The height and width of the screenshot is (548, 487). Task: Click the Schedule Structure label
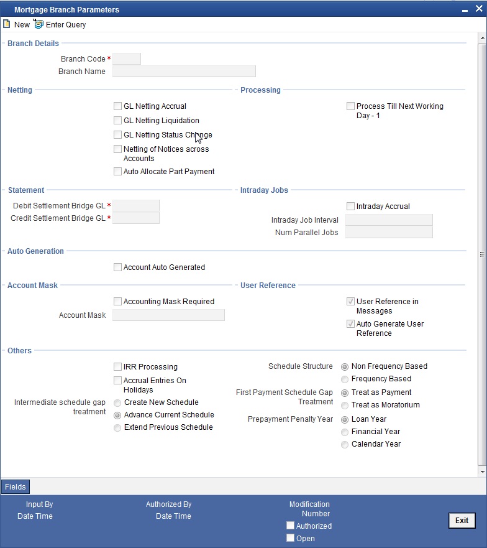301,366
